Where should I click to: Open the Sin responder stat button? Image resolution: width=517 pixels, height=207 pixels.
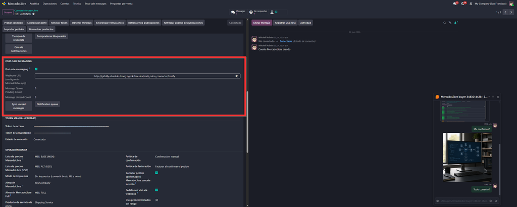[257, 12]
